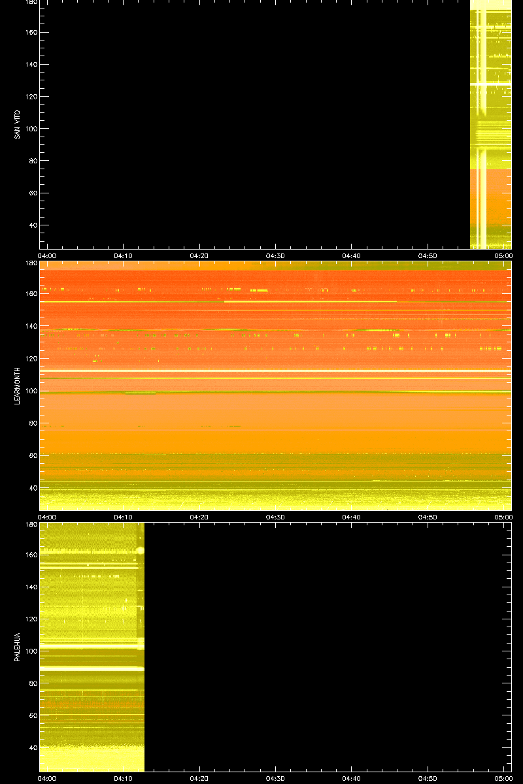Click the 04:20 tick label under Learmonth panel
The height and width of the screenshot is (784, 523).
click(x=199, y=517)
